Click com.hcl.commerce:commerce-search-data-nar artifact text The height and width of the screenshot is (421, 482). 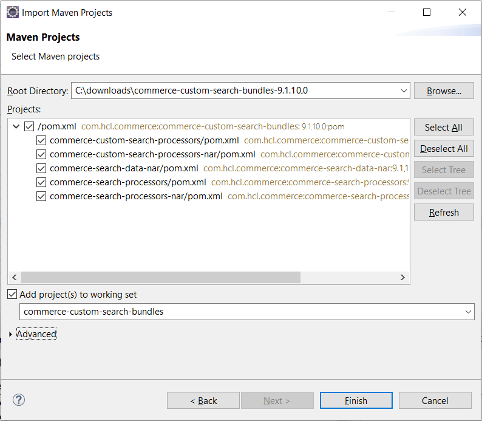[305, 168]
